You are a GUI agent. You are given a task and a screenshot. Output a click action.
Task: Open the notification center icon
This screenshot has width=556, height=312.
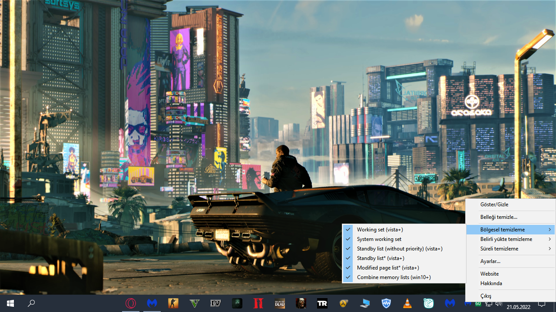pyautogui.click(x=542, y=303)
